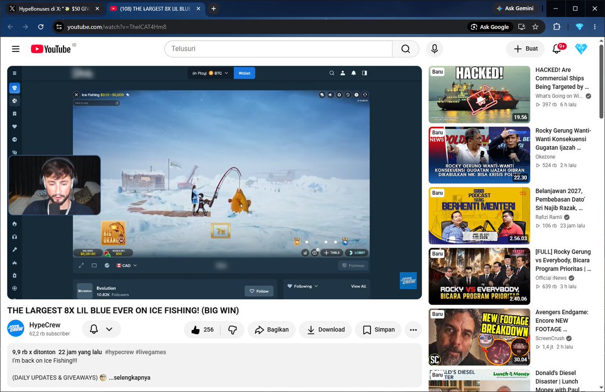Open the browser extensions puzzle icon
605x392 pixels.
pos(557,27)
